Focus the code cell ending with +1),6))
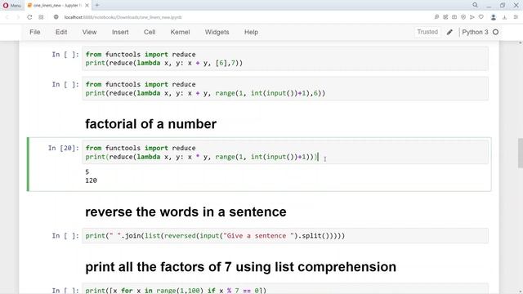The height and width of the screenshot is (294, 523). pyautogui.click(x=285, y=89)
